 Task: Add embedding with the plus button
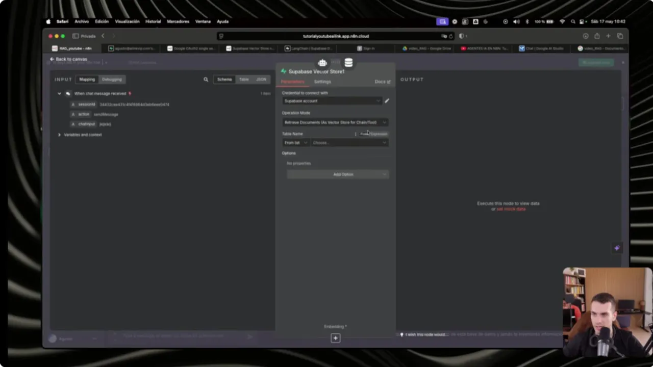pyautogui.click(x=335, y=338)
